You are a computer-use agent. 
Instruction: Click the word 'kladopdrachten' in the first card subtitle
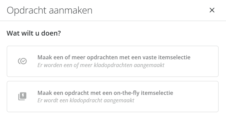pyautogui.click(x=113, y=65)
